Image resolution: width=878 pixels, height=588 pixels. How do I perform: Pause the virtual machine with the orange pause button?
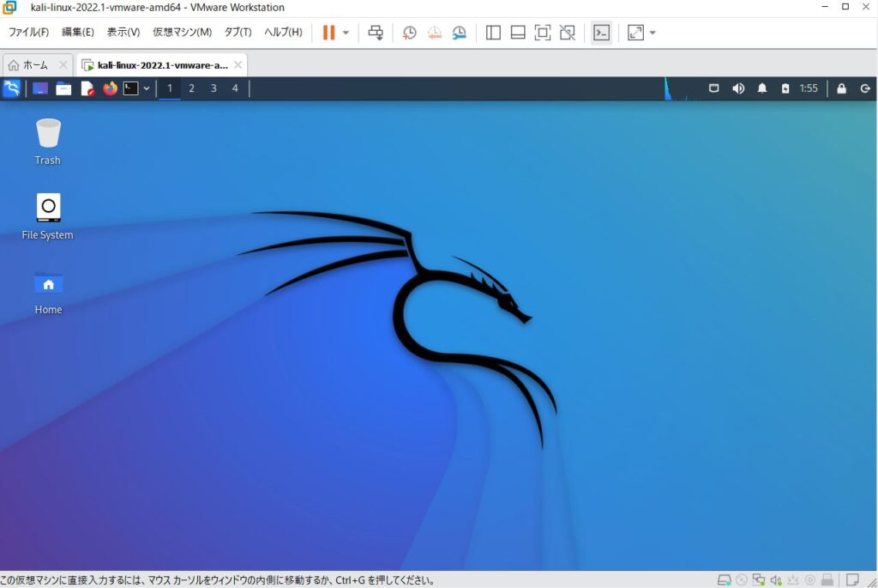click(328, 33)
